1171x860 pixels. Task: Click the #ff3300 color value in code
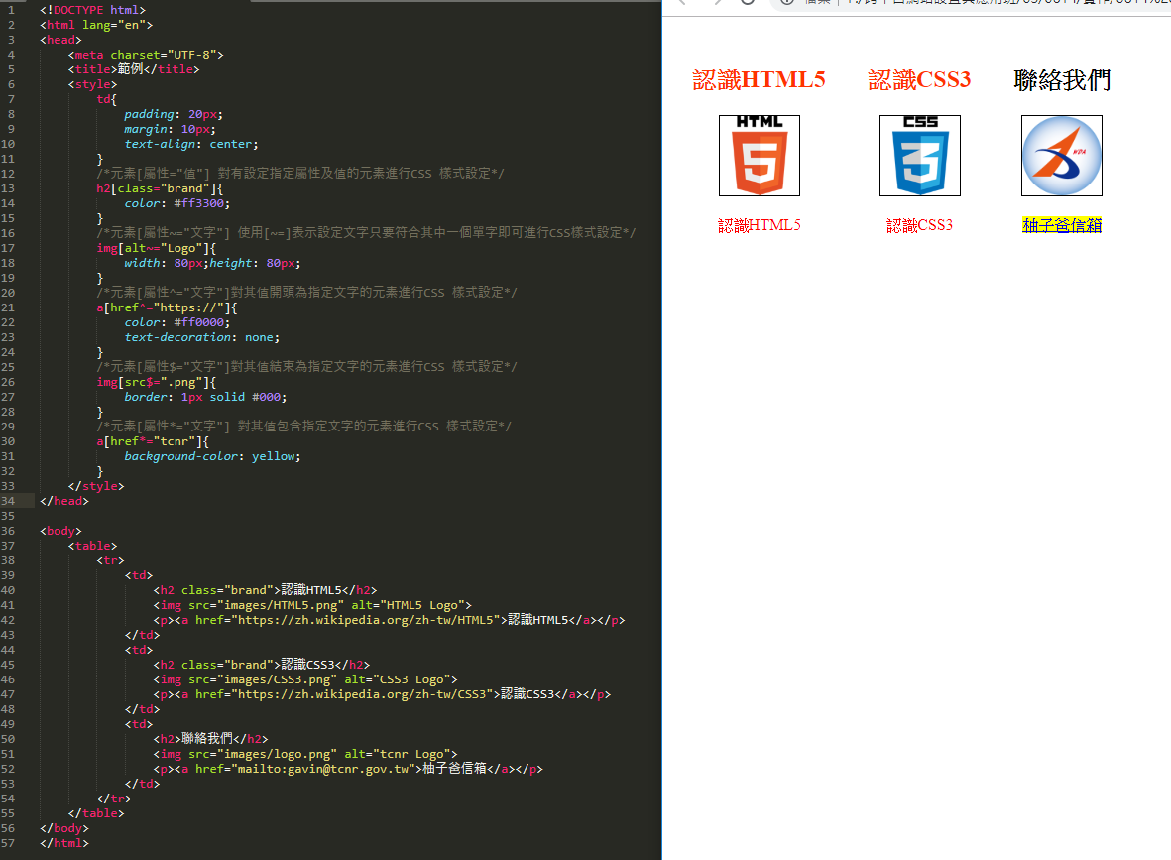point(201,203)
